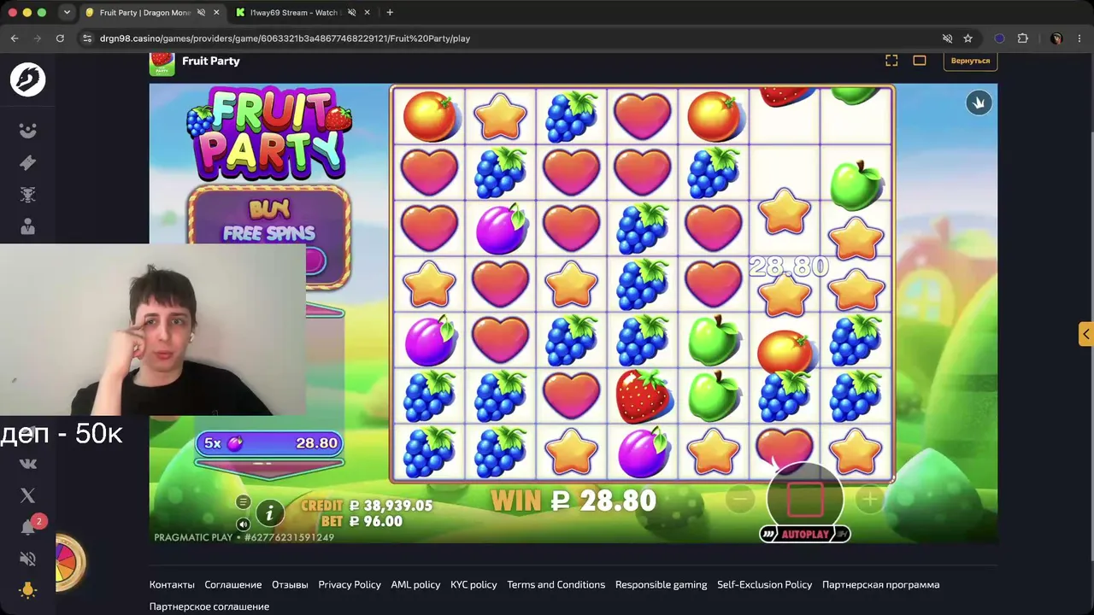Go back to the previous page
The width and height of the screenshot is (1094, 615).
tap(15, 38)
